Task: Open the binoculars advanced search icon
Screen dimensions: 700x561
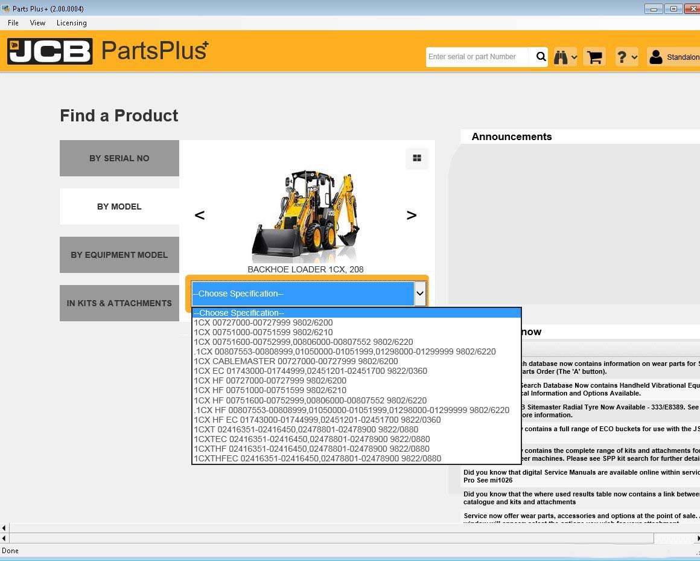Action: tap(561, 57)
